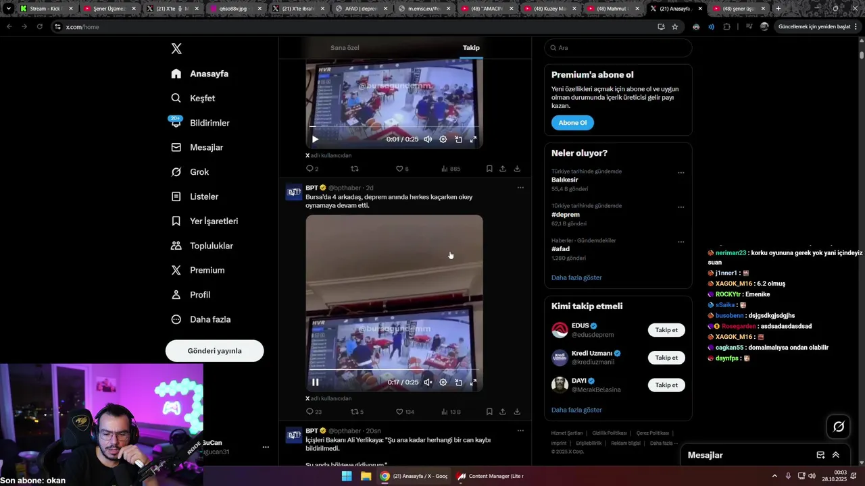Open Profil page

coord(191,295)
